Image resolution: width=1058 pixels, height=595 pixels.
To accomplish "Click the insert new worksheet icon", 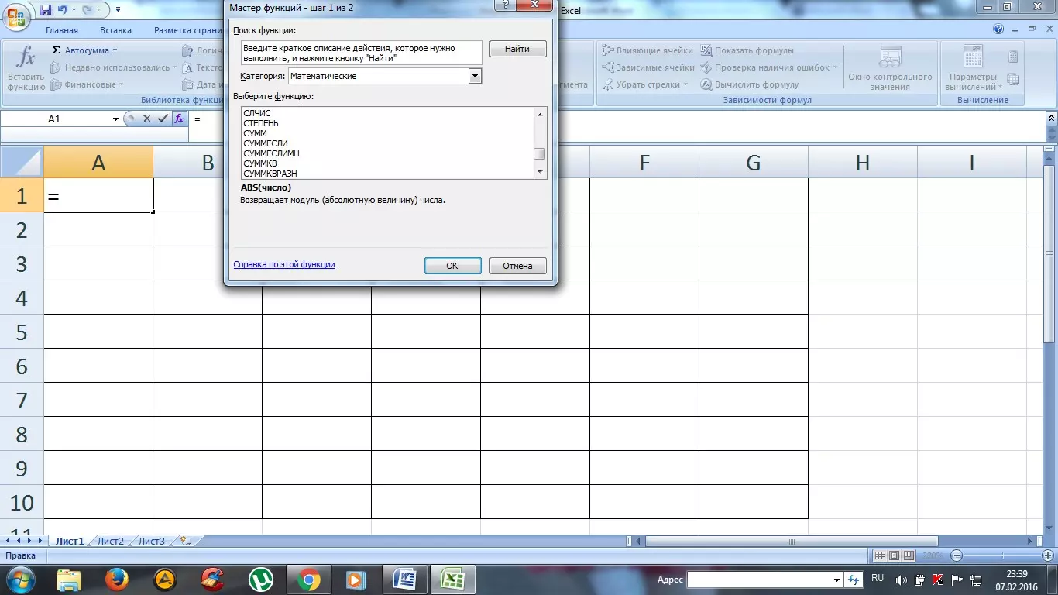I will [186, 541].
